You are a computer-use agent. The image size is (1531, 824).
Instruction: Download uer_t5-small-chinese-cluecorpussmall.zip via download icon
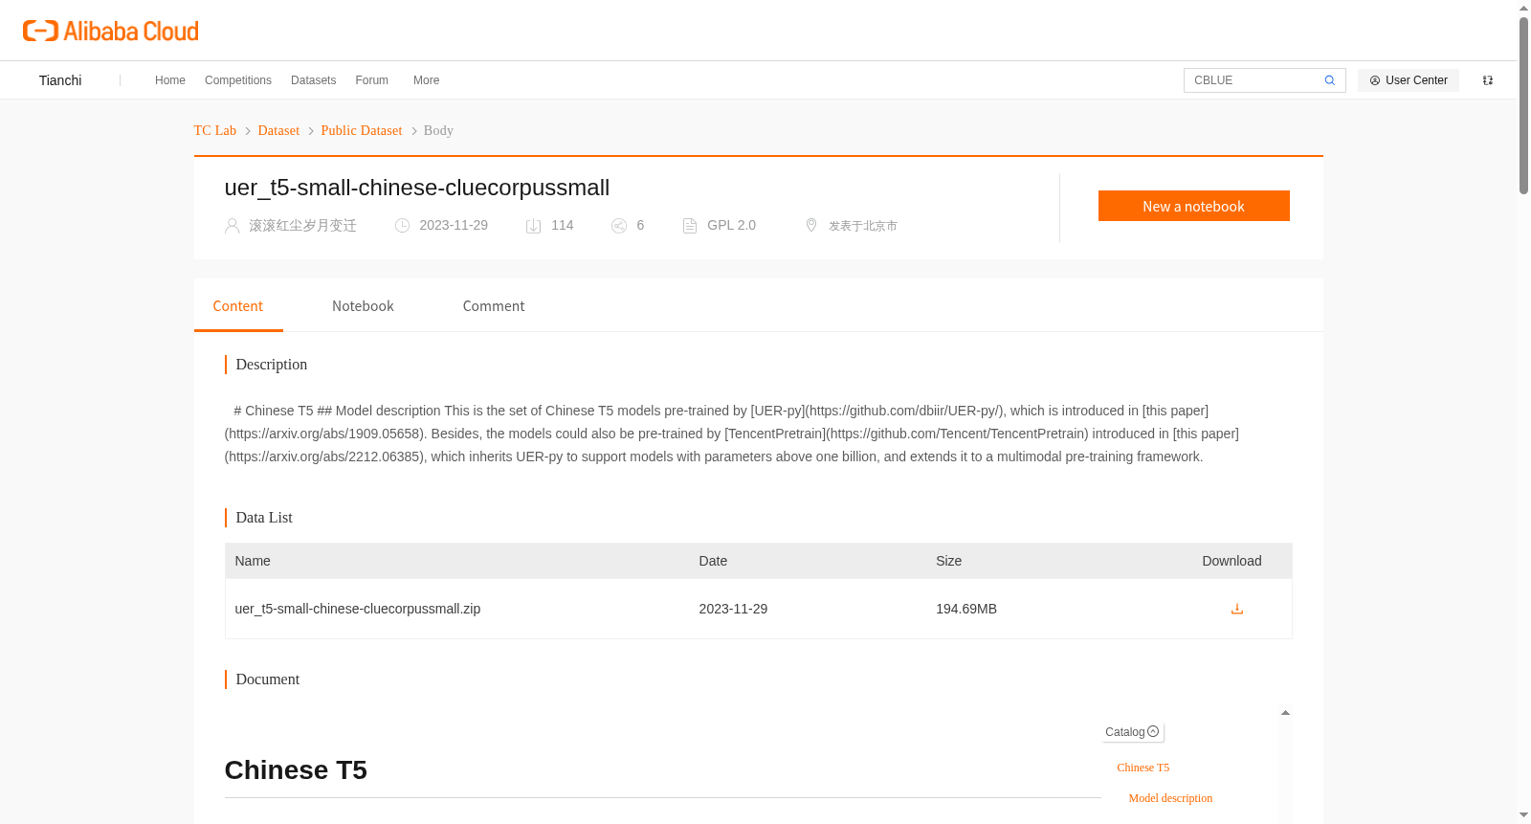click(1237, 609)
